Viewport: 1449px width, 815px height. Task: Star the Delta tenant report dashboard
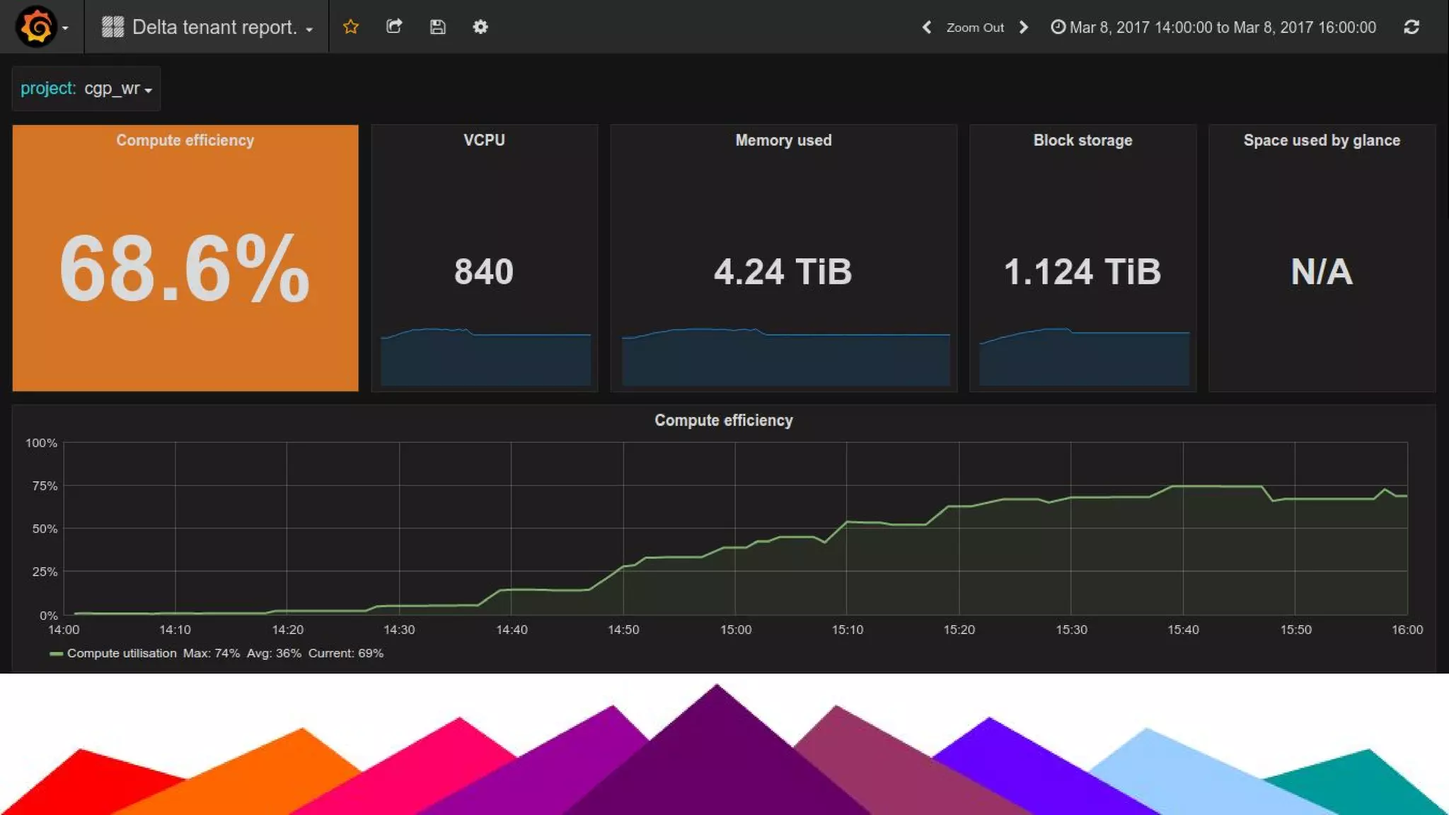click(x=351, y=27)
